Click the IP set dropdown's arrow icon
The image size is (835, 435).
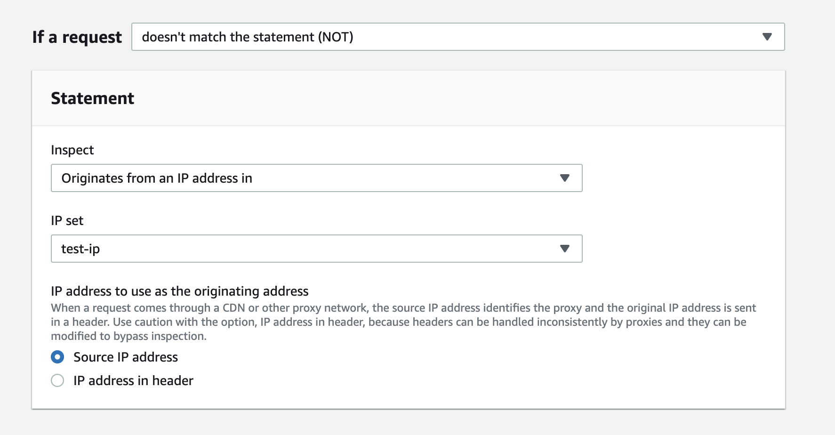(564, 249)
